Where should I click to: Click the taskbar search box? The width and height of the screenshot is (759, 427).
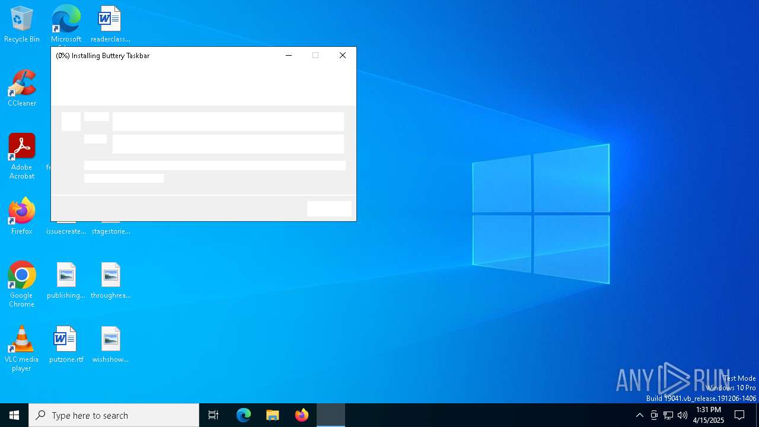click(114, 415)
